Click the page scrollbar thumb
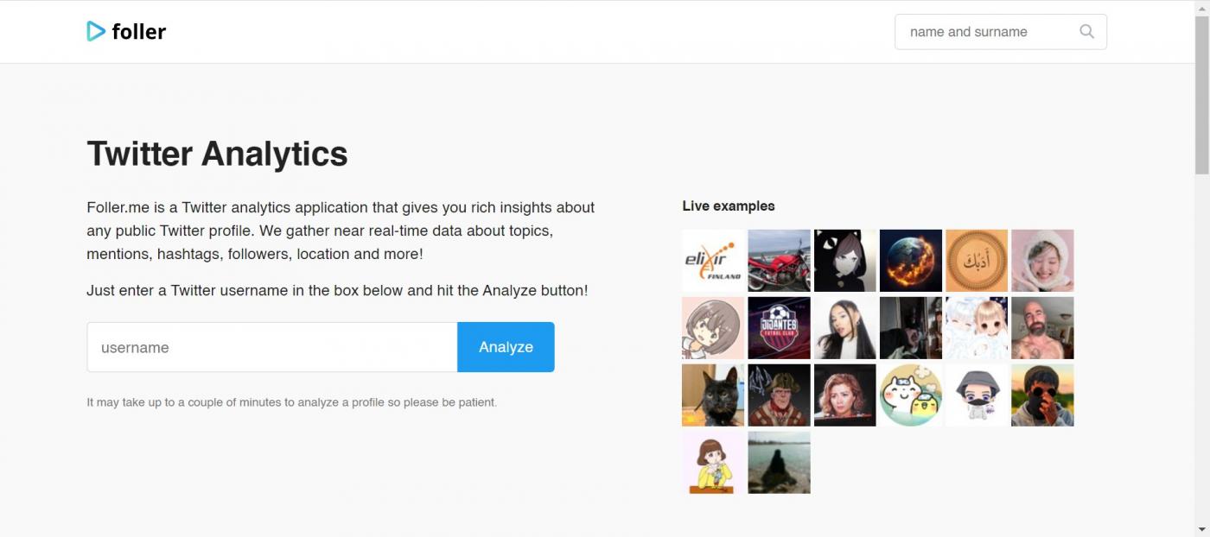The width and height of the screenshot is (1210, 537). 1202,95
